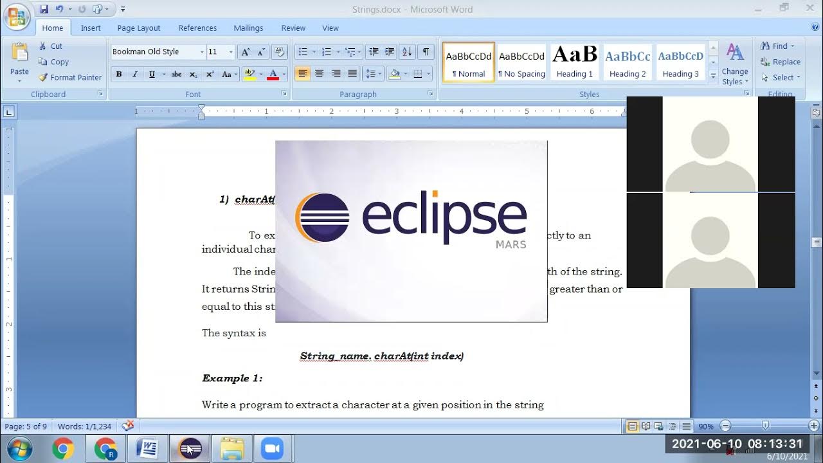Apply superscript formatting

point(210,74)
